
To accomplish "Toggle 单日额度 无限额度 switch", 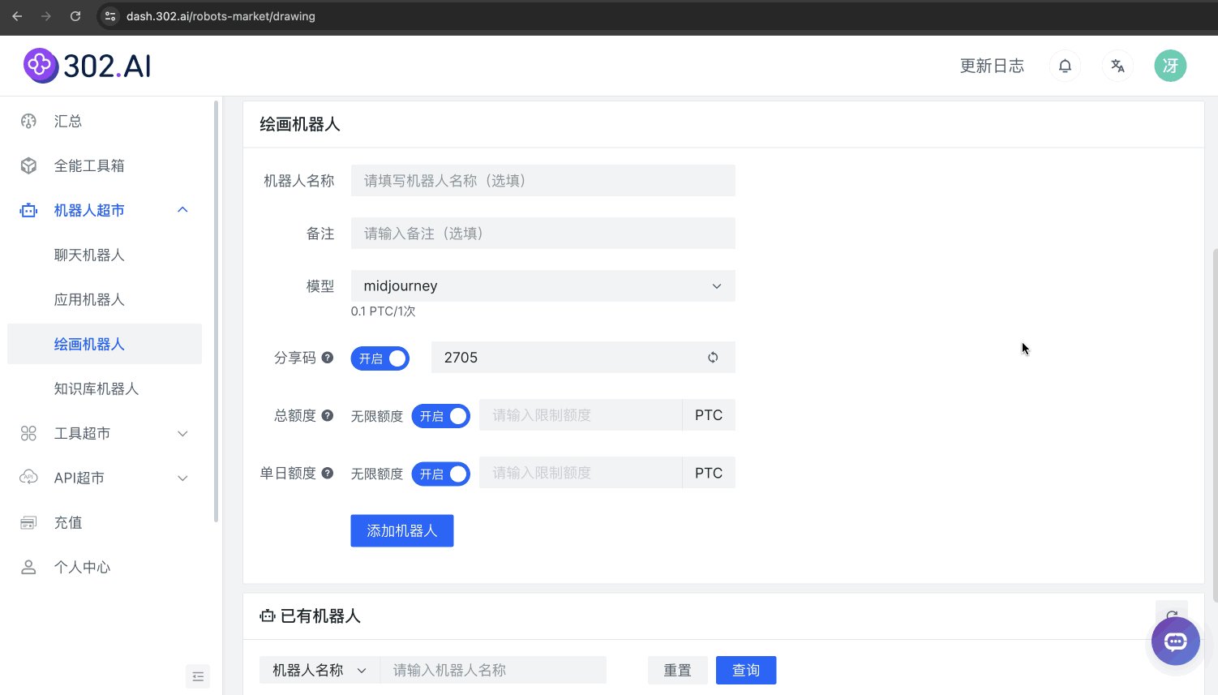I will pos(440,474).
